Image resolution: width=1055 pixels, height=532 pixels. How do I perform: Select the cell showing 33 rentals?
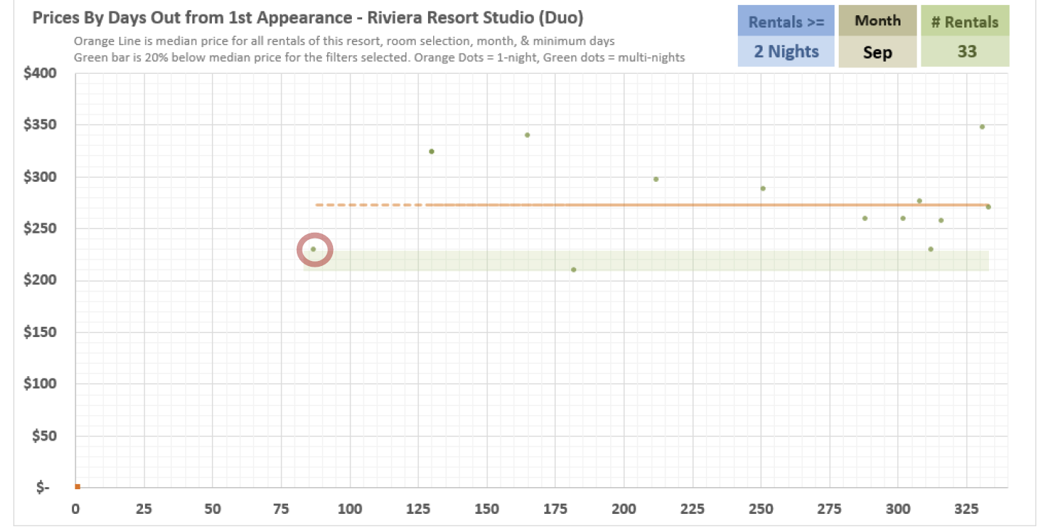(x=965, y=51)
